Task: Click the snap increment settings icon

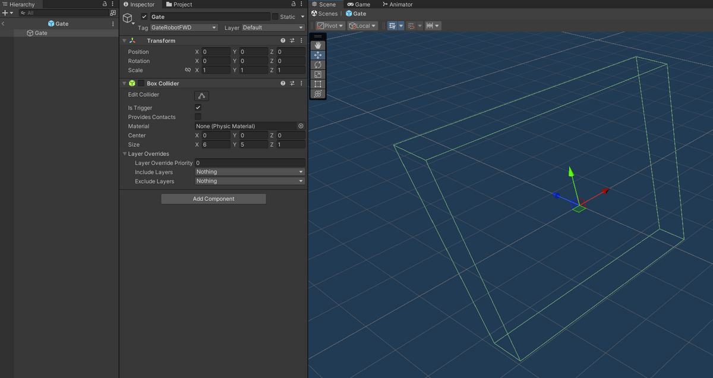Action: pyautogui.click(x=430, y=26)
